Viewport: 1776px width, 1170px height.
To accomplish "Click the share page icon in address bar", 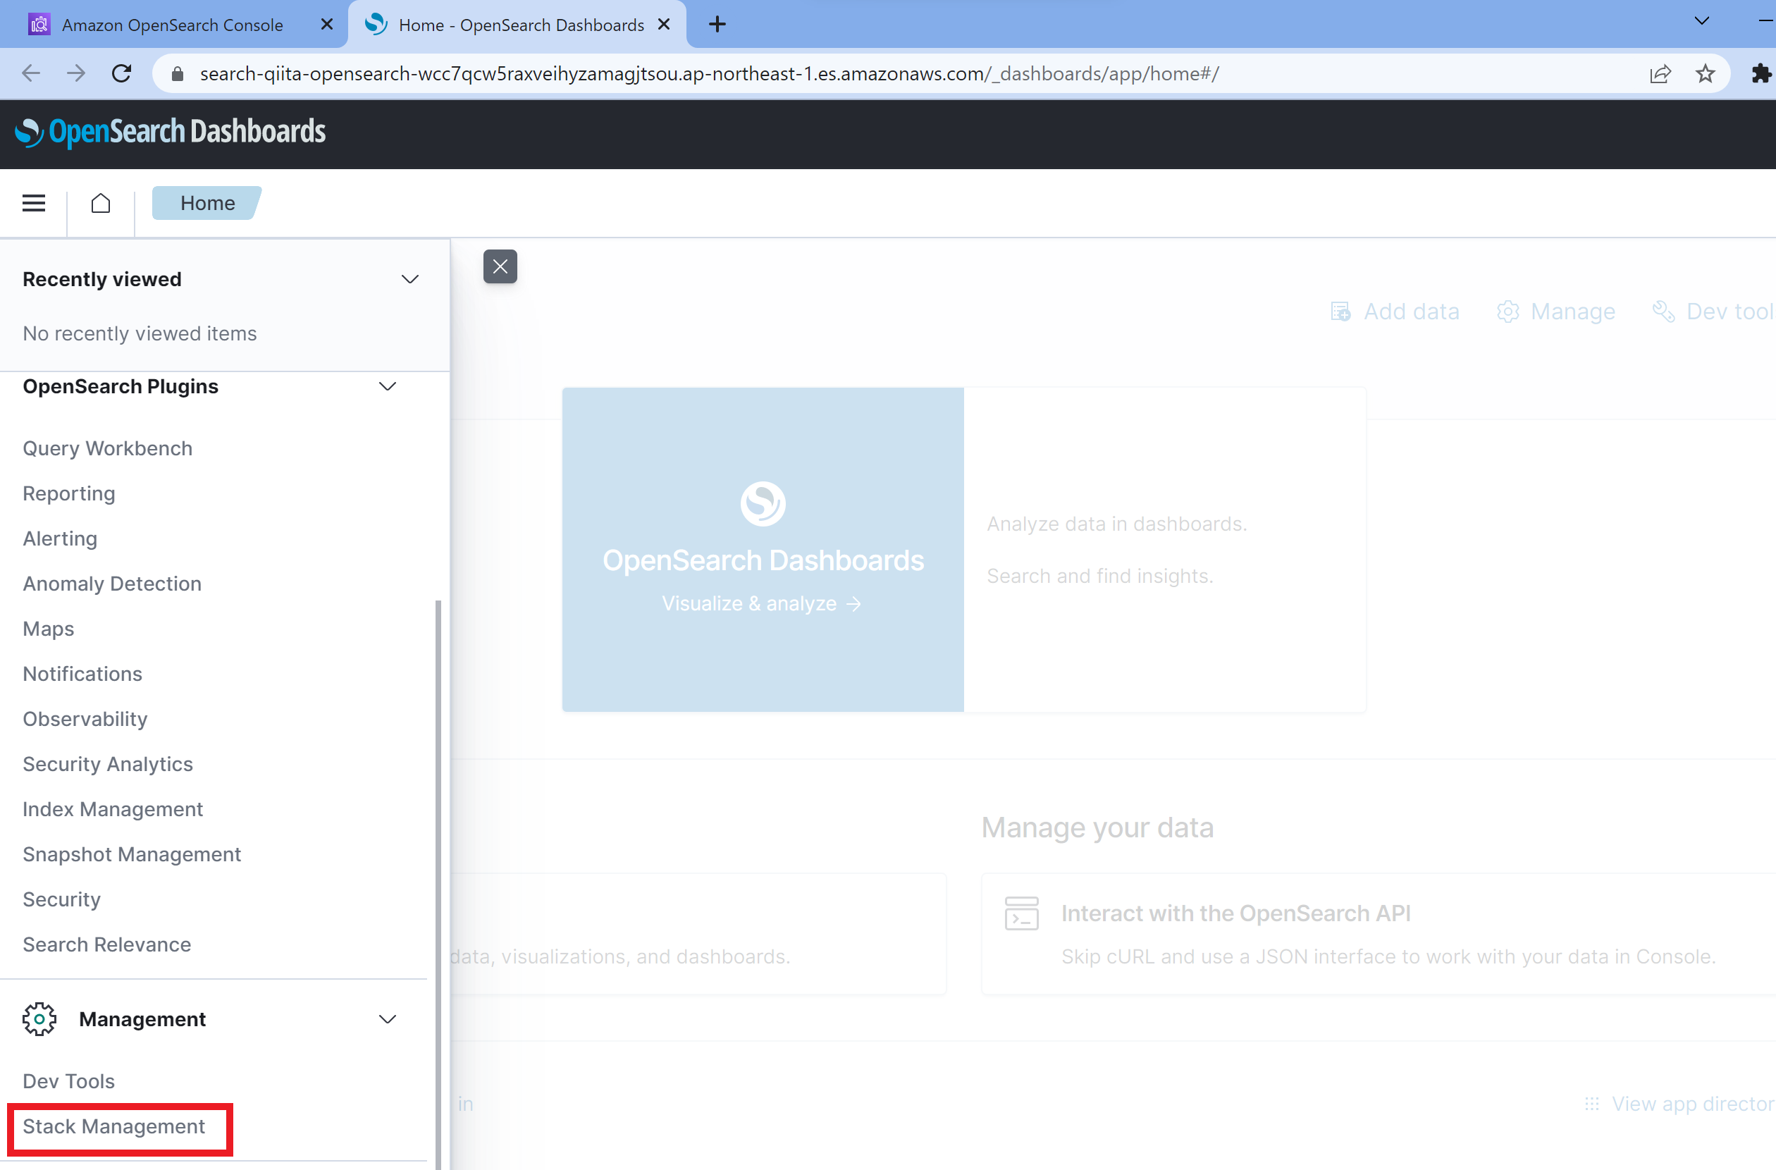I will pos(1660,73).
